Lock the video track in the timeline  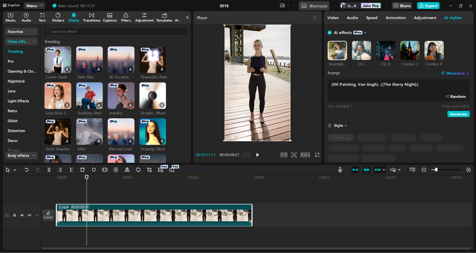point(15,215)
